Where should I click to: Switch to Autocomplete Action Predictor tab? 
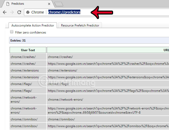33,25
